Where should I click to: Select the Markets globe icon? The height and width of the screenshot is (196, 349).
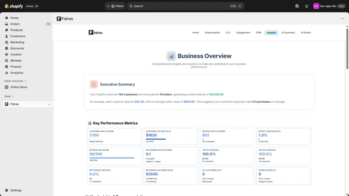tap(7, 61)
